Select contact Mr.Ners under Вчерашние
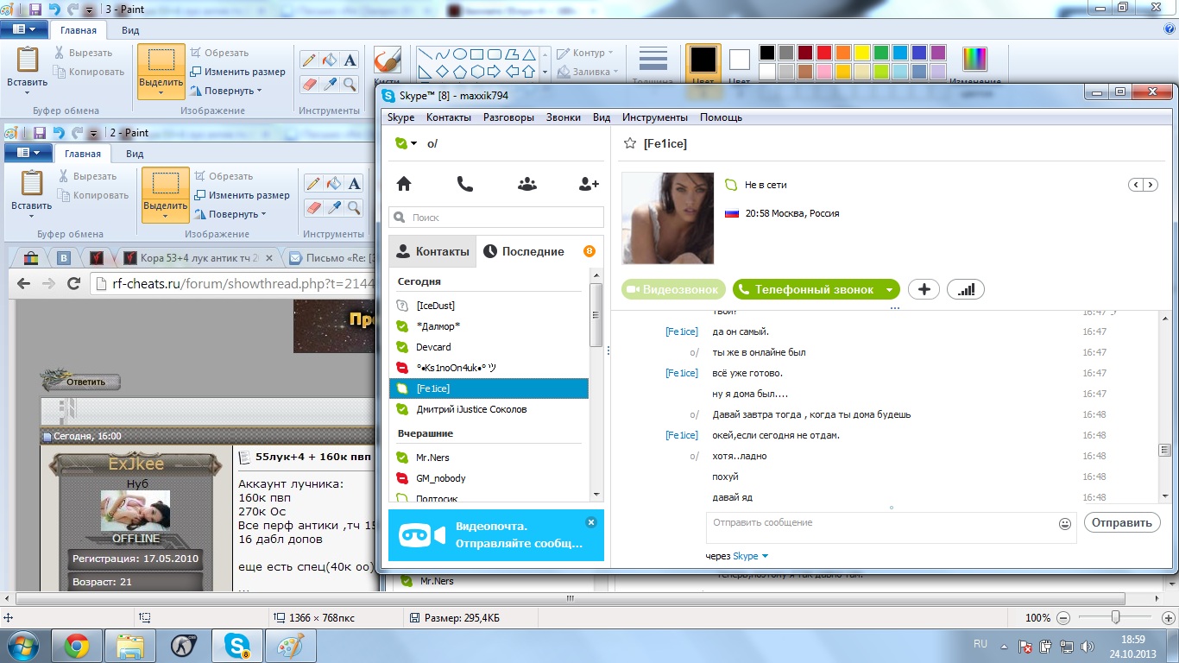The width and height of the screenshot is (1179, 663). point(489,458)
